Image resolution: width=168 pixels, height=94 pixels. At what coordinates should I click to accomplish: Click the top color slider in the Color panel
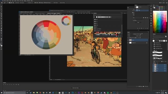pyautogui.click(x=160, y=7)
